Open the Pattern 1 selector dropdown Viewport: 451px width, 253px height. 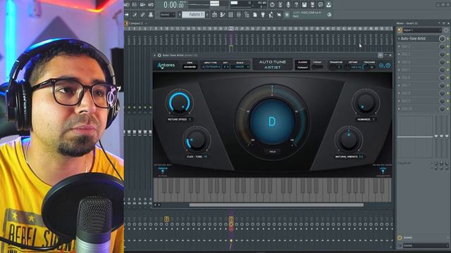tap(194, 15)
